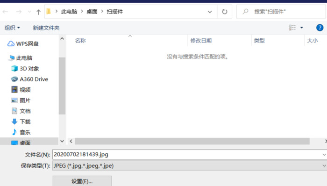327x186 pixels.
Task: Go up one folder level
Action: tap(38, 12)
